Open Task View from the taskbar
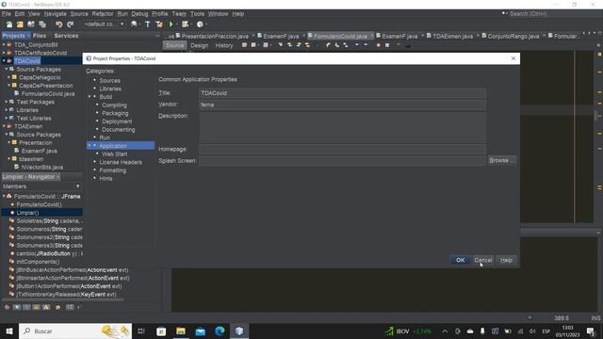This screenshot has width=603, height=339. coord(141,331)
